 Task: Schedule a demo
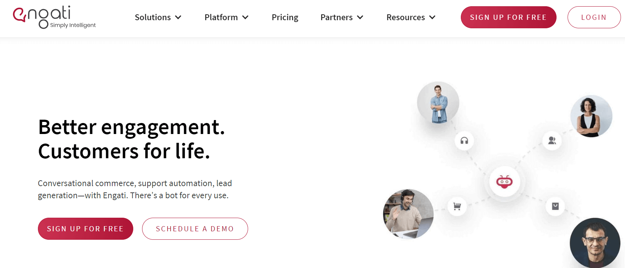click(195, 229)
